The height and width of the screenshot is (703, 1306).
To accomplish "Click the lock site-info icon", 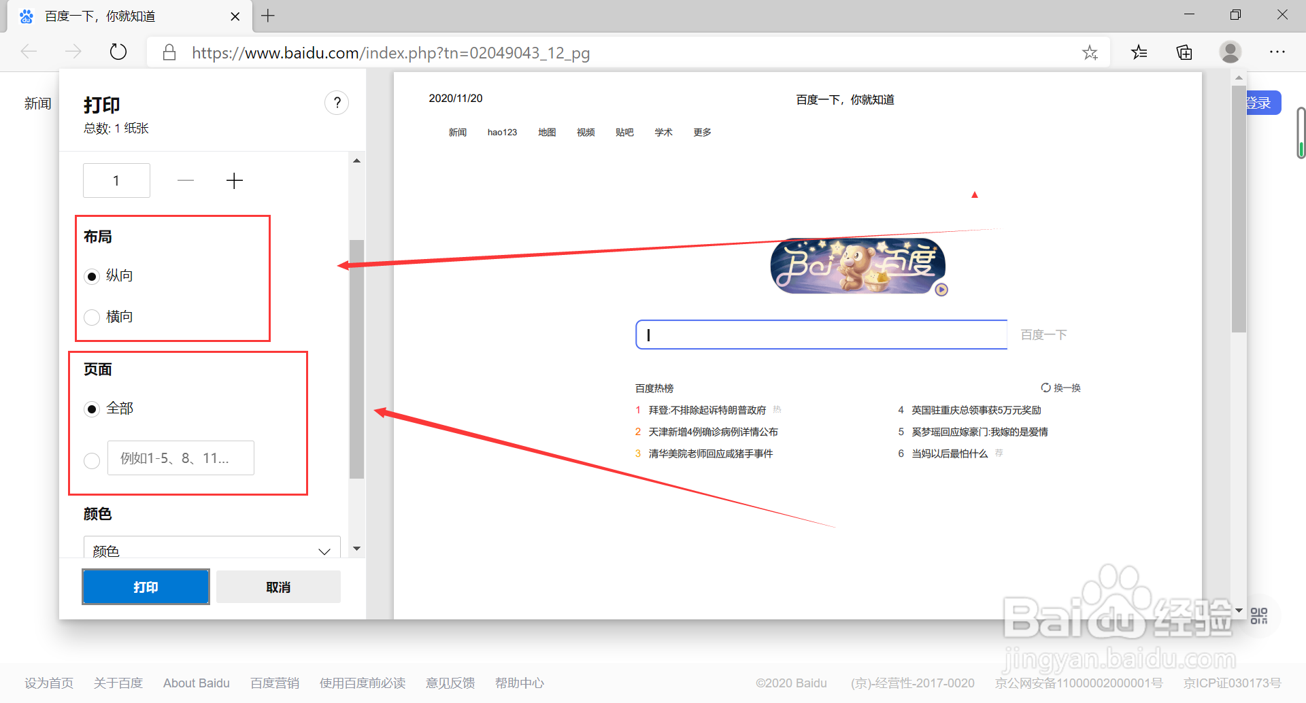I will [169, 52].
